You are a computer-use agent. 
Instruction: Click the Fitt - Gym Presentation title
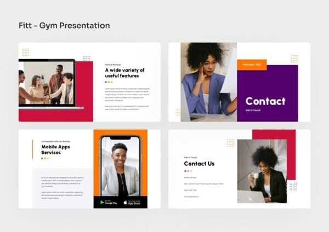(x=64, y=26)
